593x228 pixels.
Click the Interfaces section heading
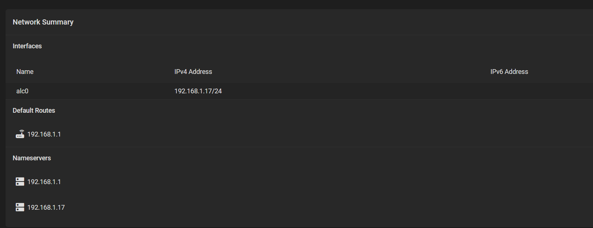[27, 46]
